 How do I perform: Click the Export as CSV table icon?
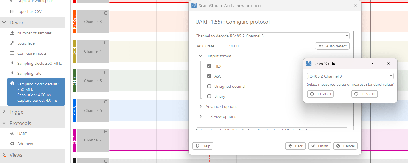pyautogui.click(x=12, y=11)
